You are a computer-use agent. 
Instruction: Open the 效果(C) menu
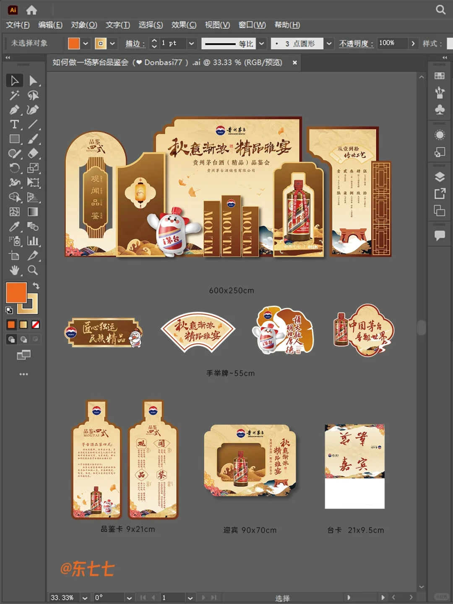click(184, 25)
